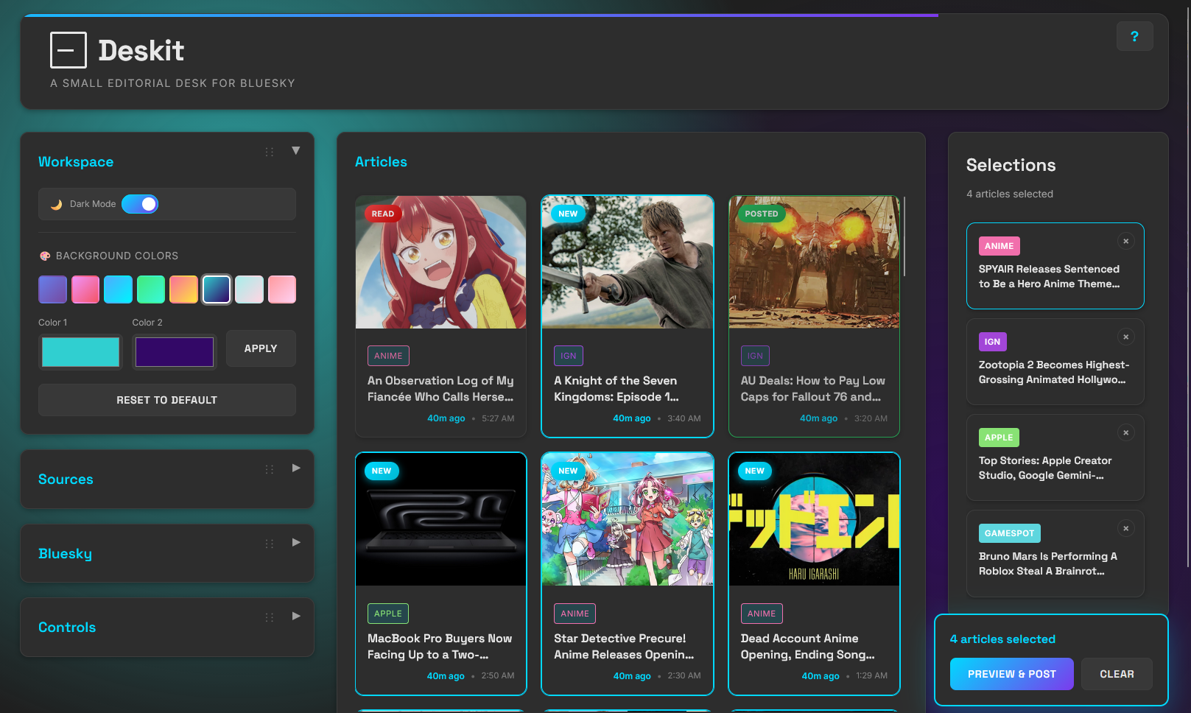Select the pale mint-pink gradient background preset

click(249, 289)
